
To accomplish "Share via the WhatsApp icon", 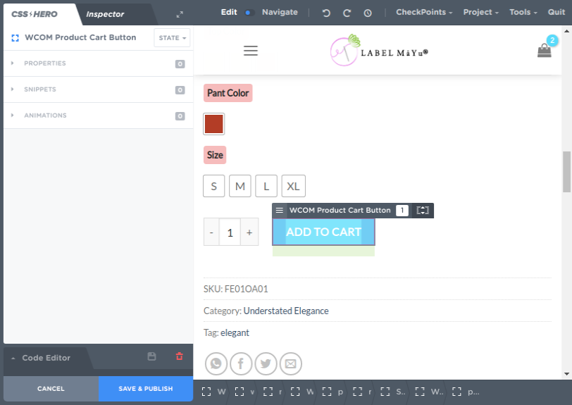I will coord(216,363).
